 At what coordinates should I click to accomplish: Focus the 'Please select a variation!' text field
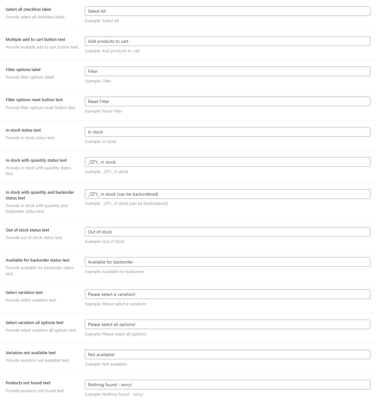click(x=227, y=294)
